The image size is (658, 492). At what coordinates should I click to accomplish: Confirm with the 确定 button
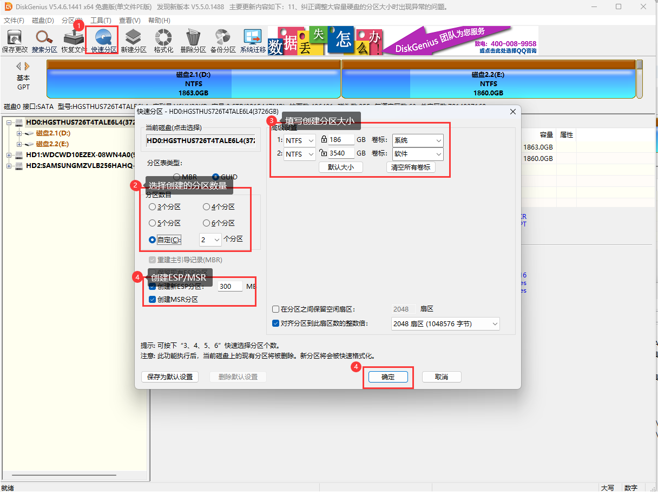pyautogui.click(x=388, y=377)
